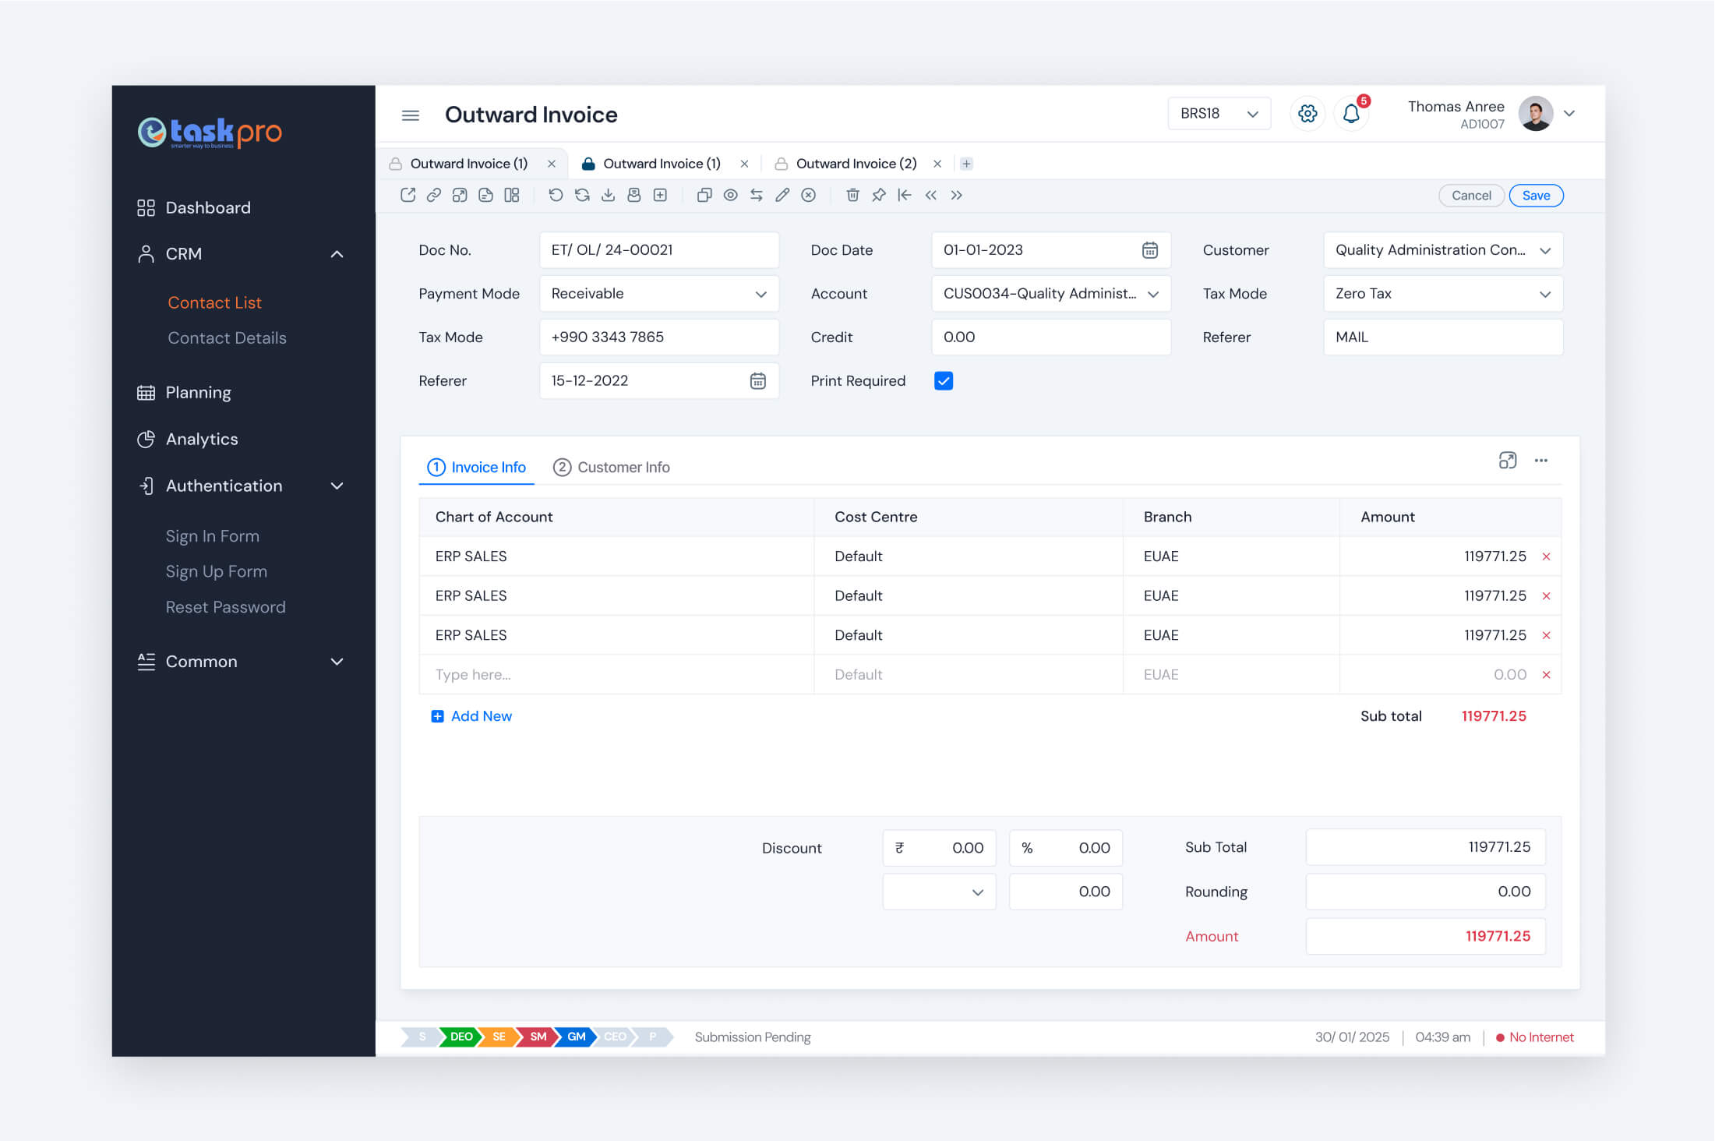1715x1141 pixels.
Task: Open the notifications bell
Action: [x=1351, y=114]
